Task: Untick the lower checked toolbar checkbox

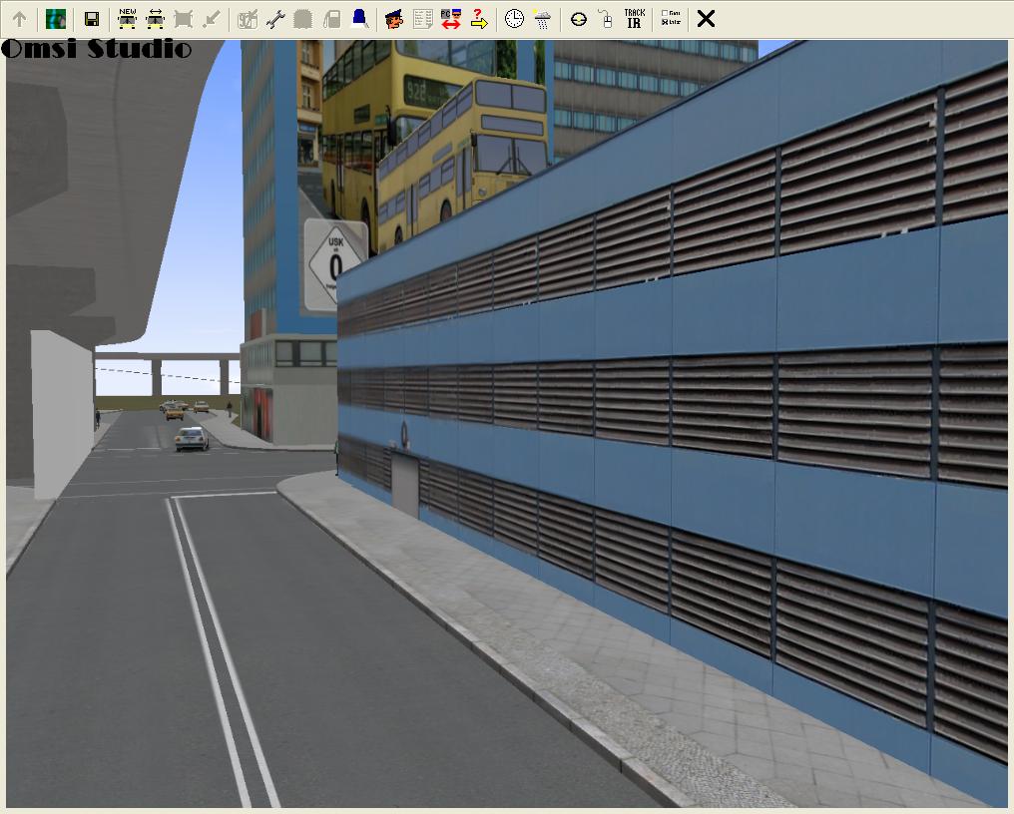Action: click(x=666, y=23)
